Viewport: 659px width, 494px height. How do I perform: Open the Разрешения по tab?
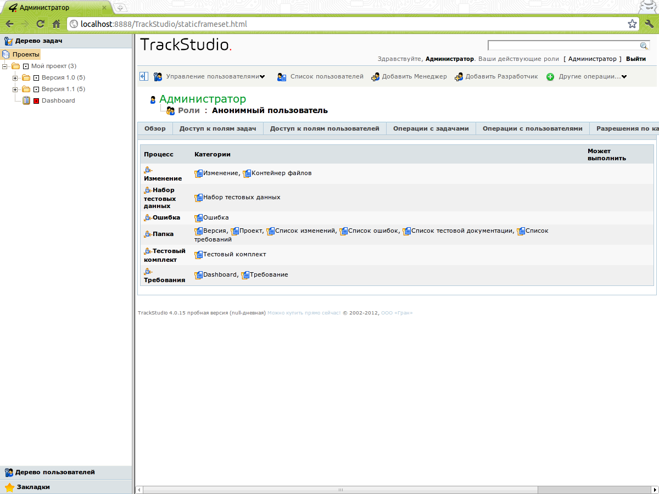pyautogui.click(x=624, y=128)
